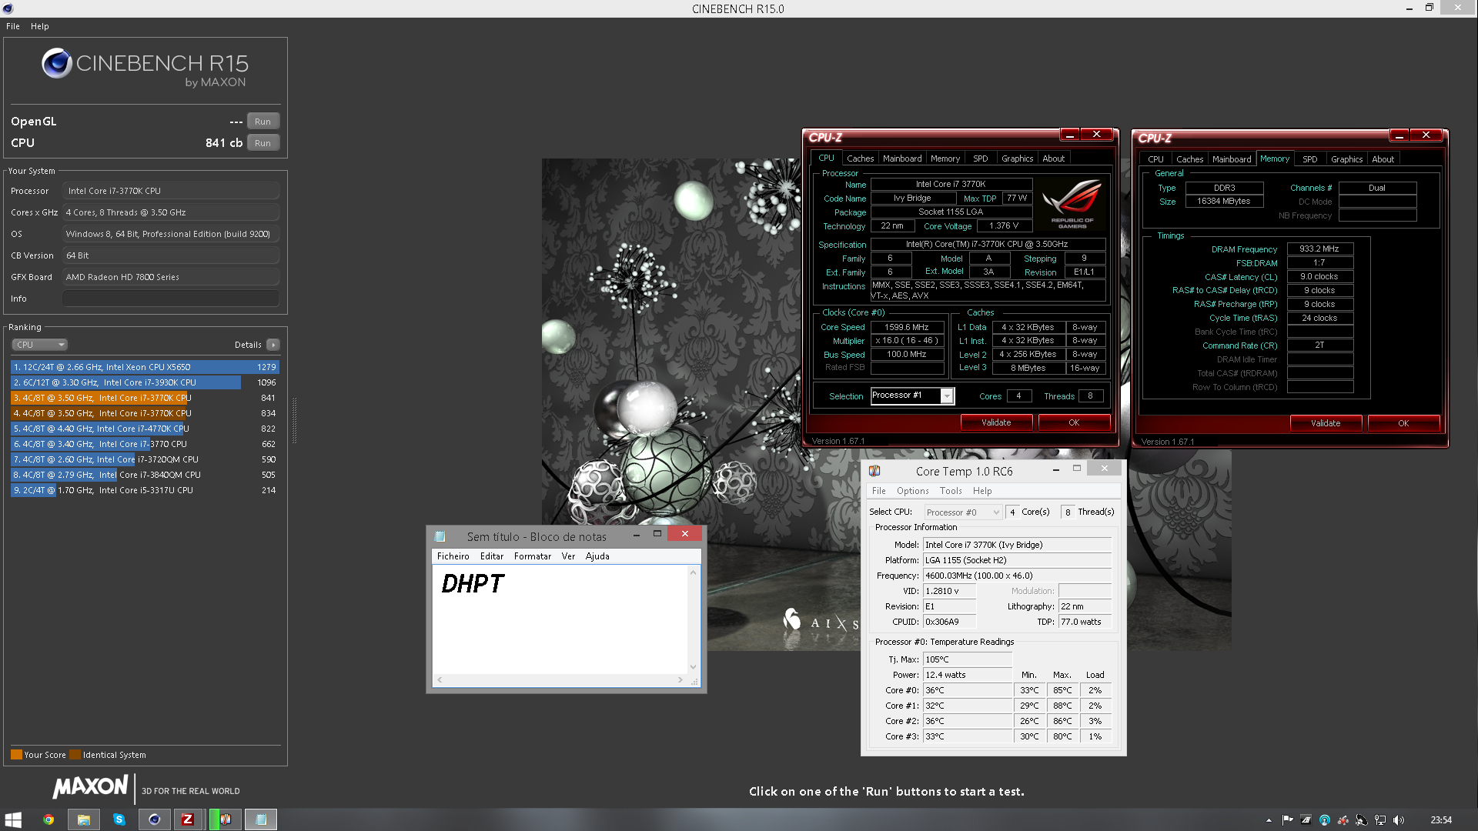Open Notepad Ajuda menu
The height and width of the screenshot is (831, 1478).
click(597, 556)
